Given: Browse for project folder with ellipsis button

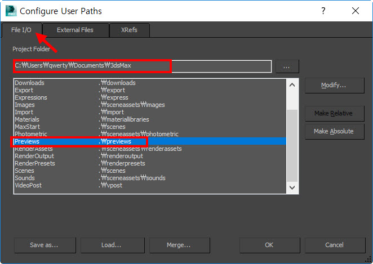Looking at the screenshot, I should click(x=287, y=66).
